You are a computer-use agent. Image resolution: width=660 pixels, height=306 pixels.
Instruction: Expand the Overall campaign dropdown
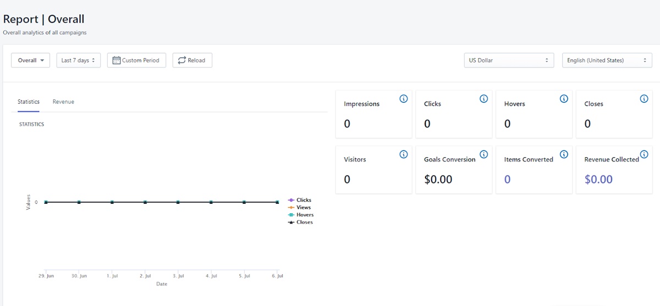click(31, 60)
